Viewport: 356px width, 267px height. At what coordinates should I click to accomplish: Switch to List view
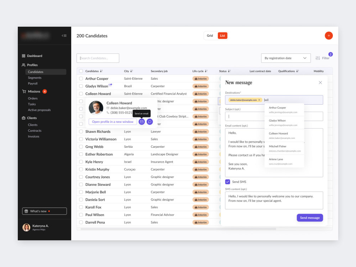[x=222, y=36]
